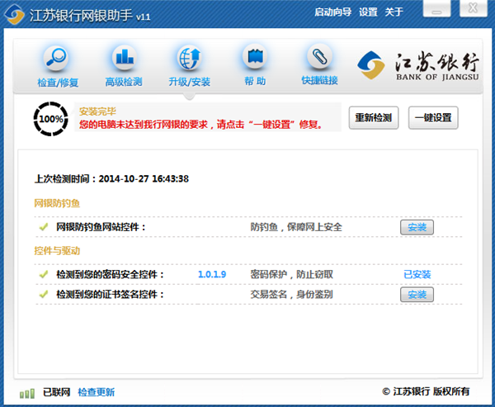The height and width of the screenshot is (407, 495).
Task: Click the 防钓鱼，保障网上安全 description
Action: pyautogui.click(x=296, y=227)
